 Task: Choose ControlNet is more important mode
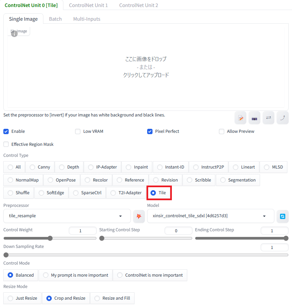[x=150, y=275]
